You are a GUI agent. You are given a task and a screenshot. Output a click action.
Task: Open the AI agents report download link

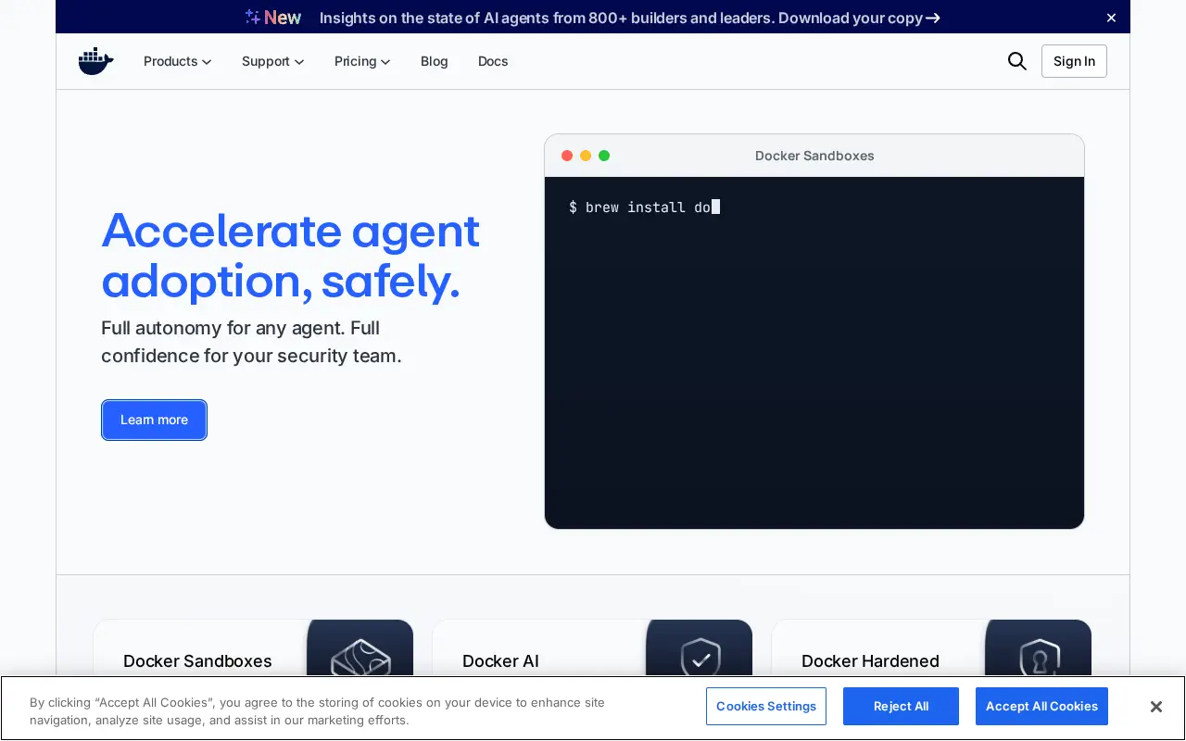pyautogui.click(x=630, y=18)
